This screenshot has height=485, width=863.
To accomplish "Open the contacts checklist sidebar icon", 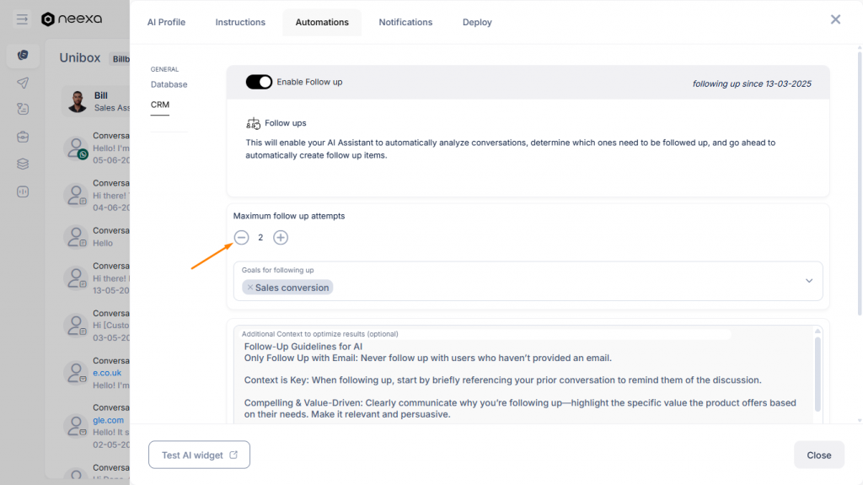I will 23,109.
